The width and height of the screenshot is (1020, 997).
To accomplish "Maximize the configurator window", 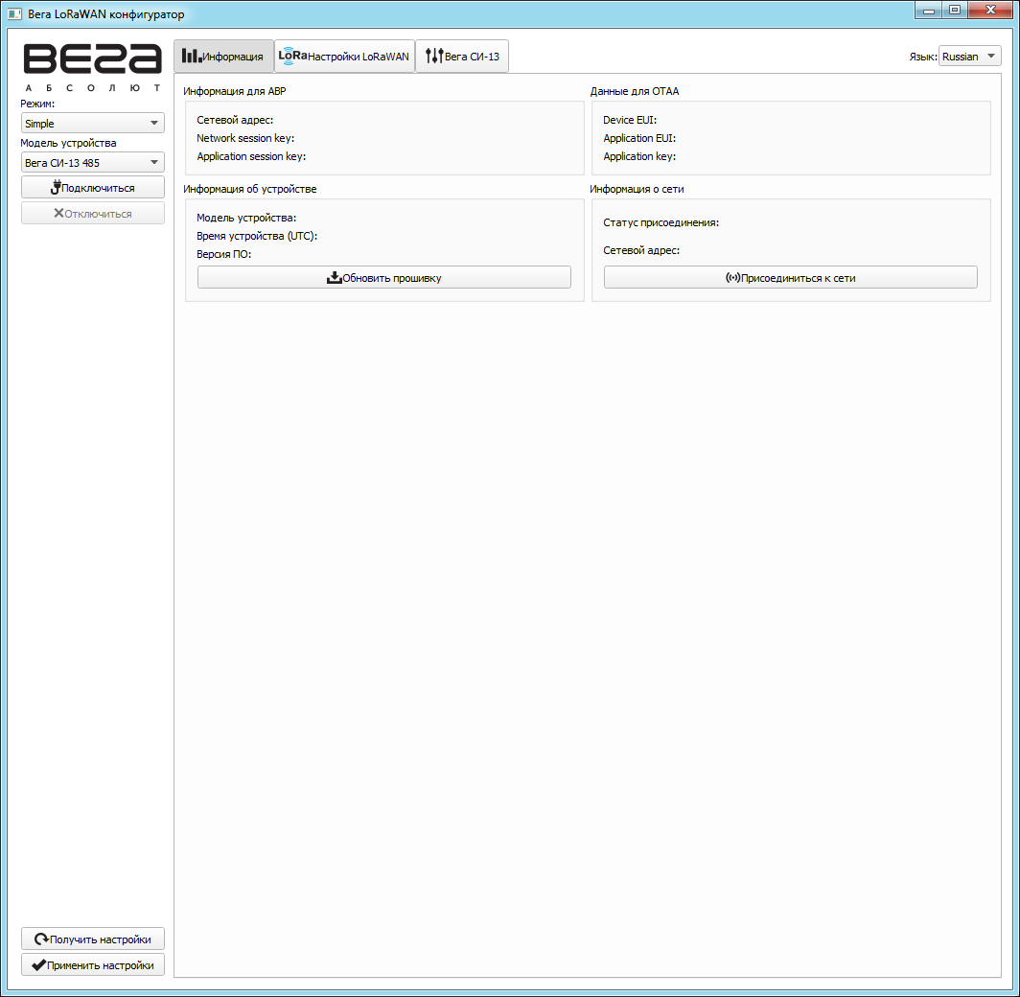I will [954, 10].
